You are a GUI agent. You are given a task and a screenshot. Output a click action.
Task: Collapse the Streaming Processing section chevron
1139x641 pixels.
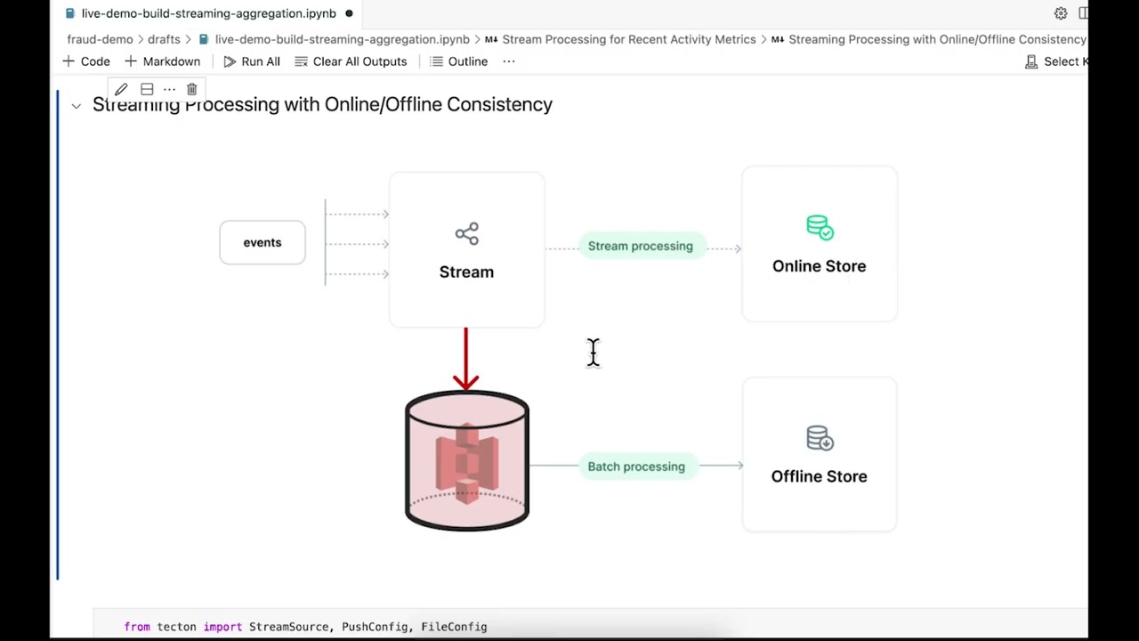76,106
